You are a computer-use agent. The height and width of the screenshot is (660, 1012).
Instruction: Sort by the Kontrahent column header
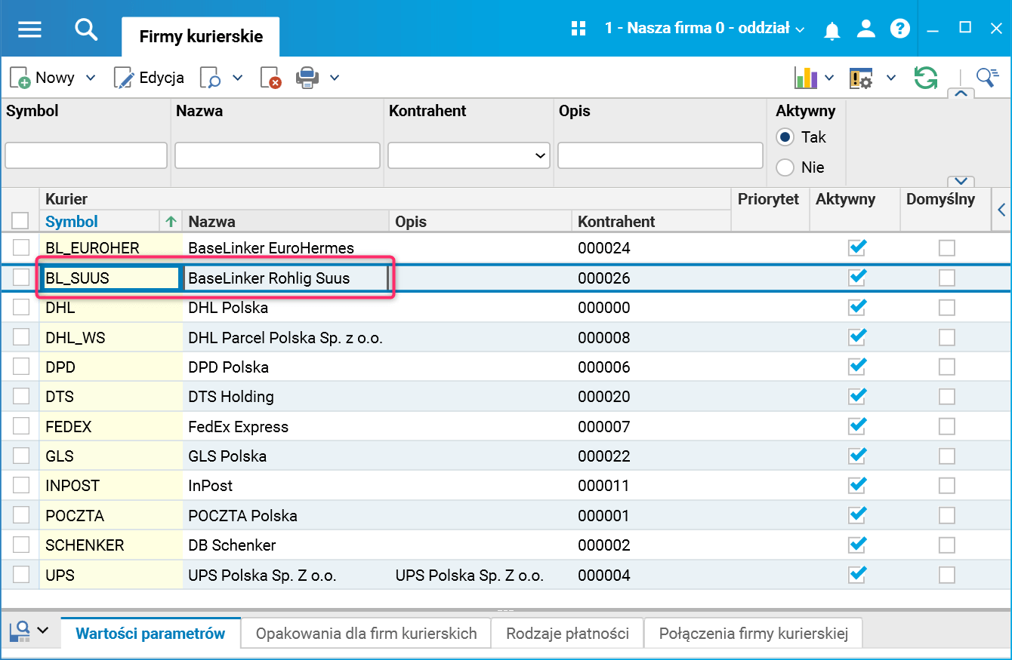[x=616, y=222]
